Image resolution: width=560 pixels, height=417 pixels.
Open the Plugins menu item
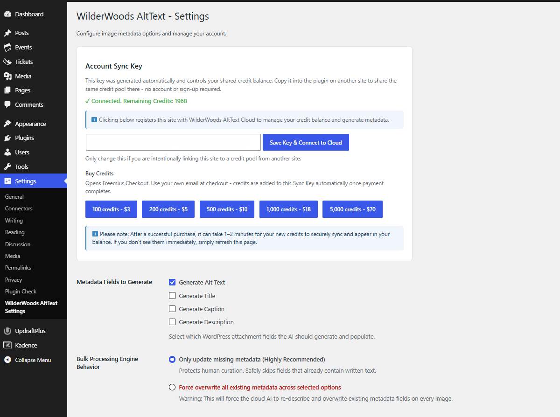pos(34,138)
